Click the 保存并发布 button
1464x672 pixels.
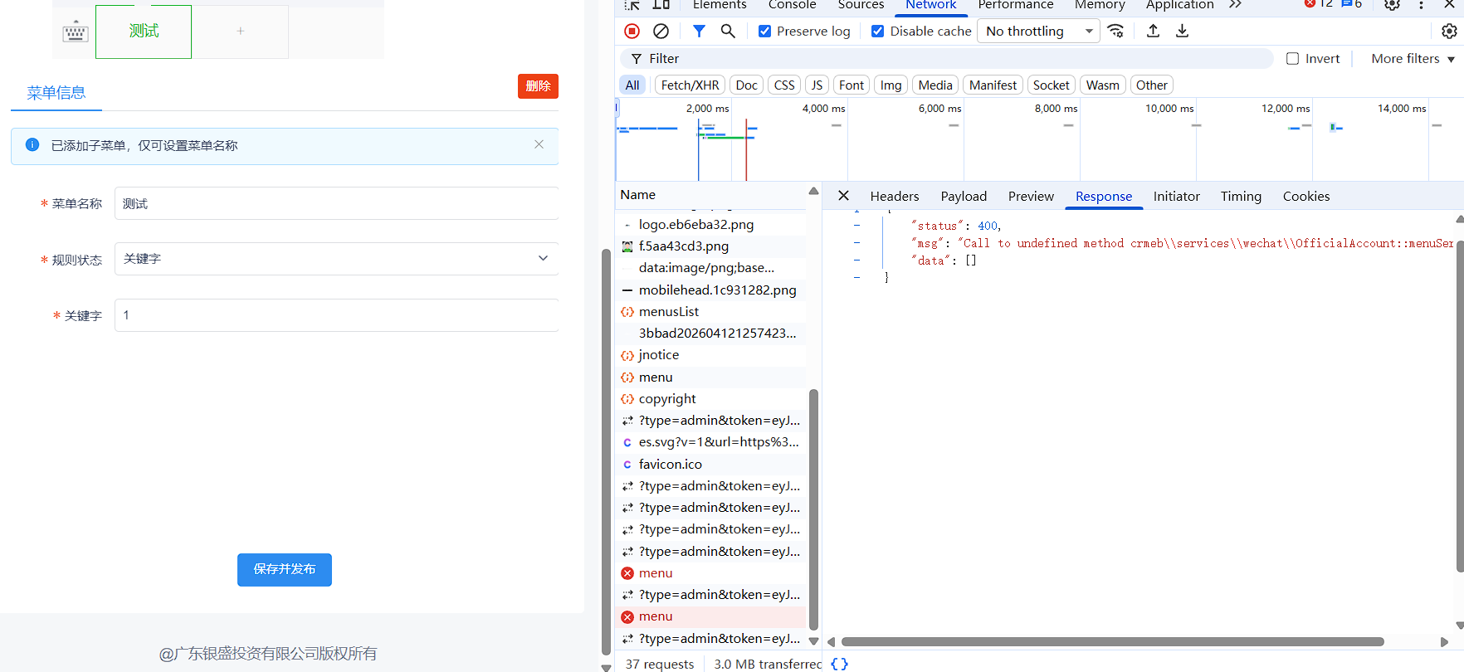click(x=285, y=569)
